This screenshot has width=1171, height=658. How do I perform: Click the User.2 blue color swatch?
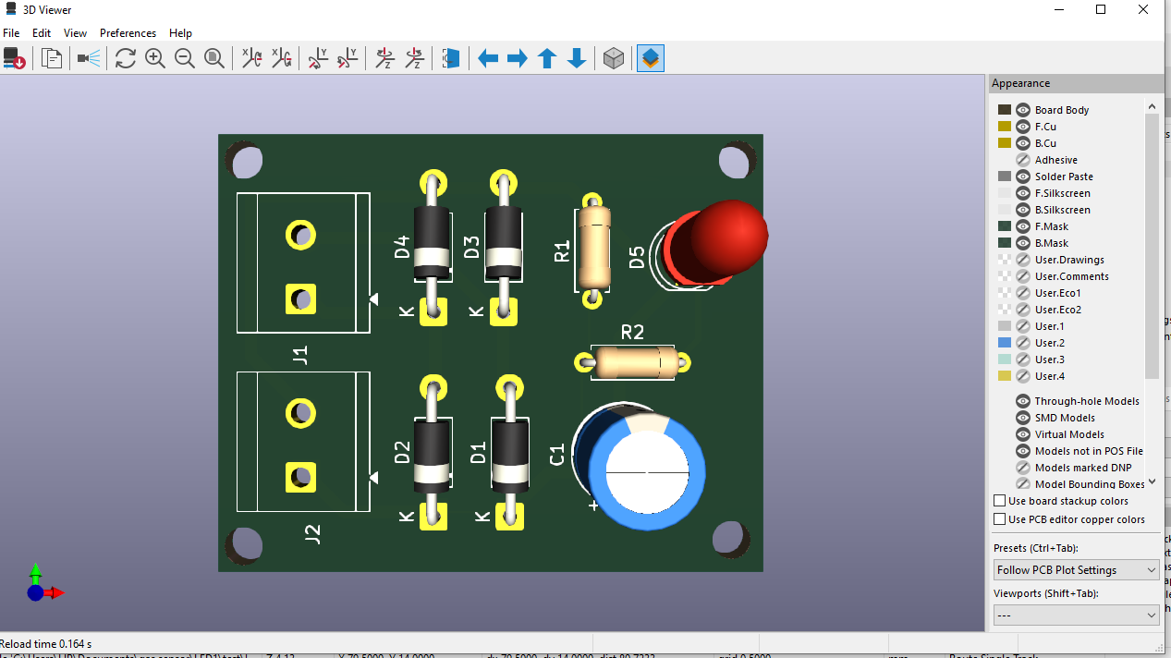(x=1005, y=343)
